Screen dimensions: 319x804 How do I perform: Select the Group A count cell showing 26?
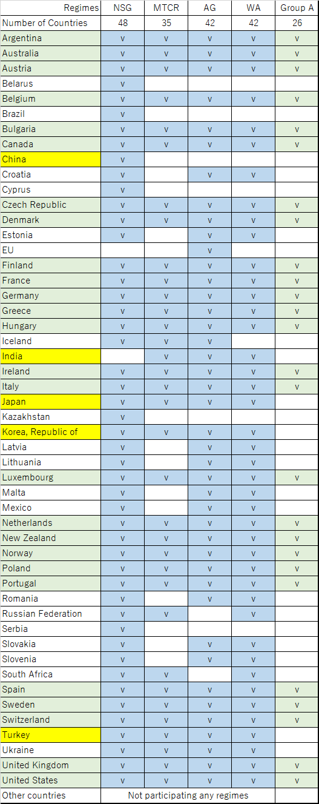click(x=297, y=23)
